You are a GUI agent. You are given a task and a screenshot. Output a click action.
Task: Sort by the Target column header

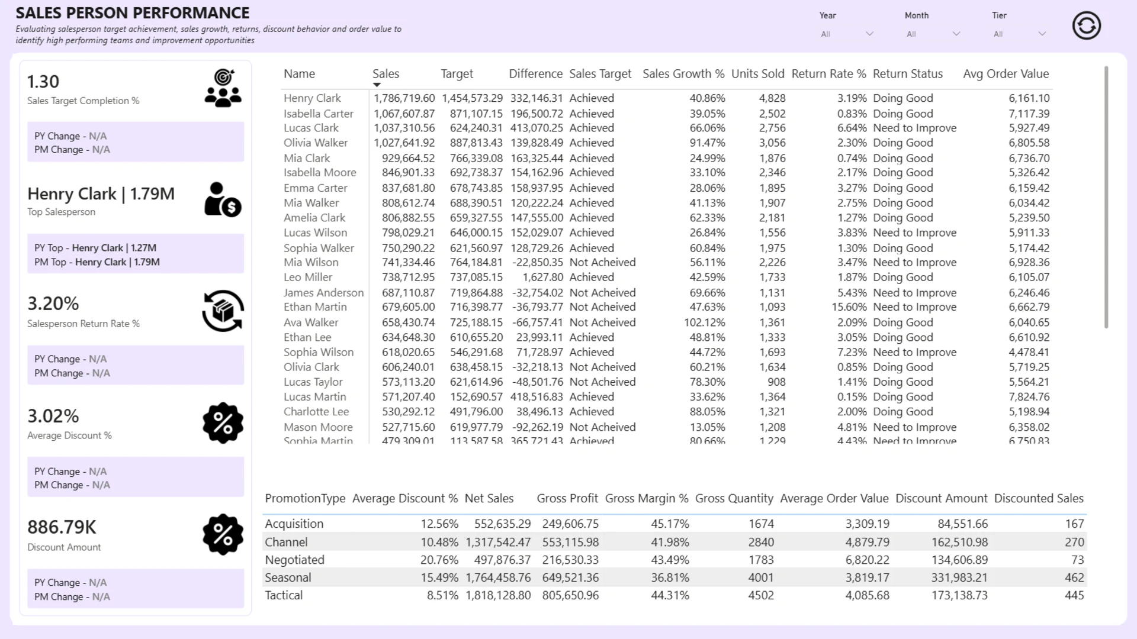[x=457, y=74]
